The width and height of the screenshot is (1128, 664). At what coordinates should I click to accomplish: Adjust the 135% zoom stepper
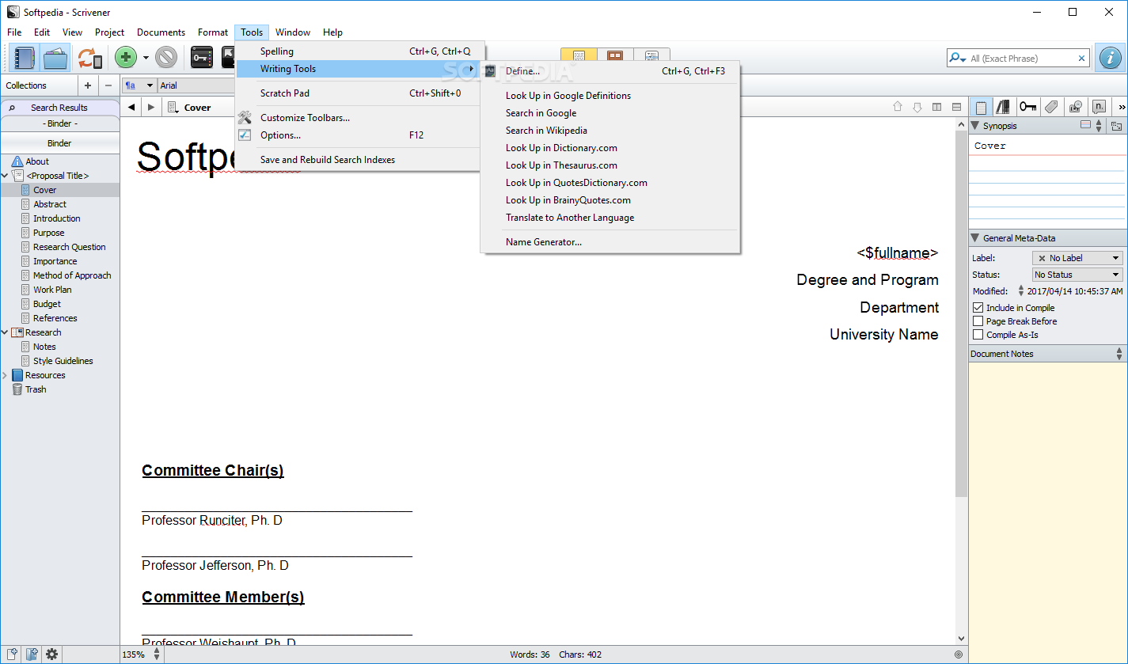(x=157, y=655)
